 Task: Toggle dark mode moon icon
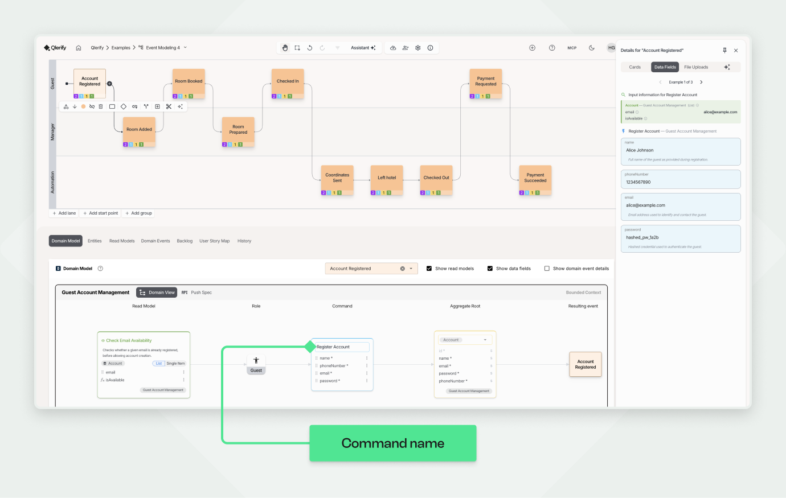pyautogui.click(x=592, y=48)
